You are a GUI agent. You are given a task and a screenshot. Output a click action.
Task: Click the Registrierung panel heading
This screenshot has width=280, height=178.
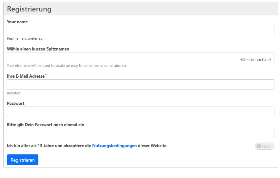[x=29, y=9]
